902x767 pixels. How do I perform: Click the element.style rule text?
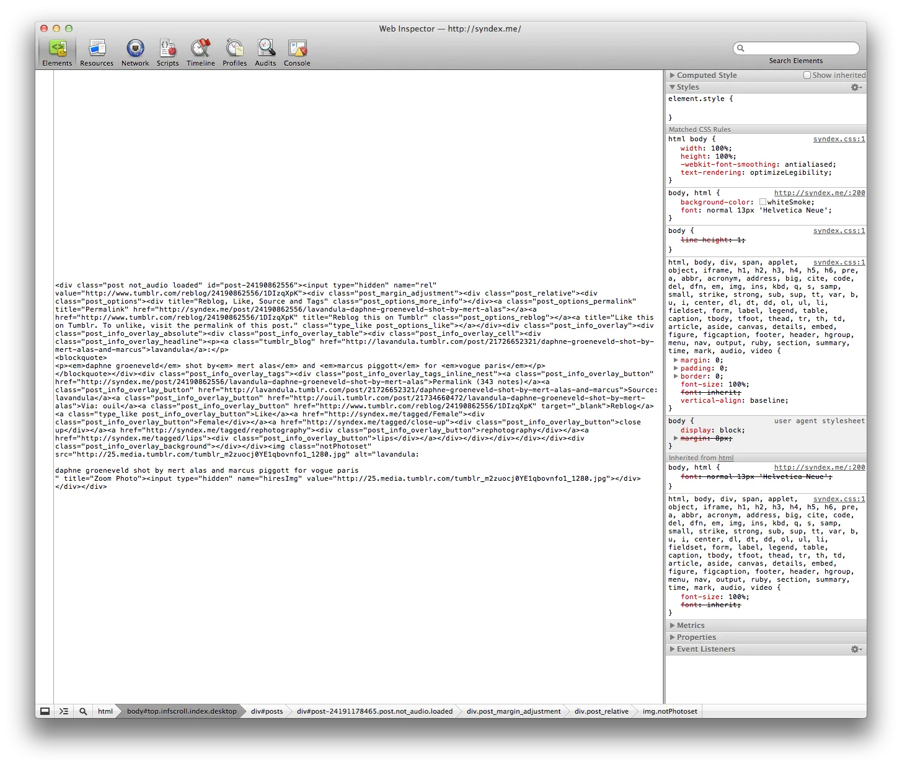(x=700, y=99)
